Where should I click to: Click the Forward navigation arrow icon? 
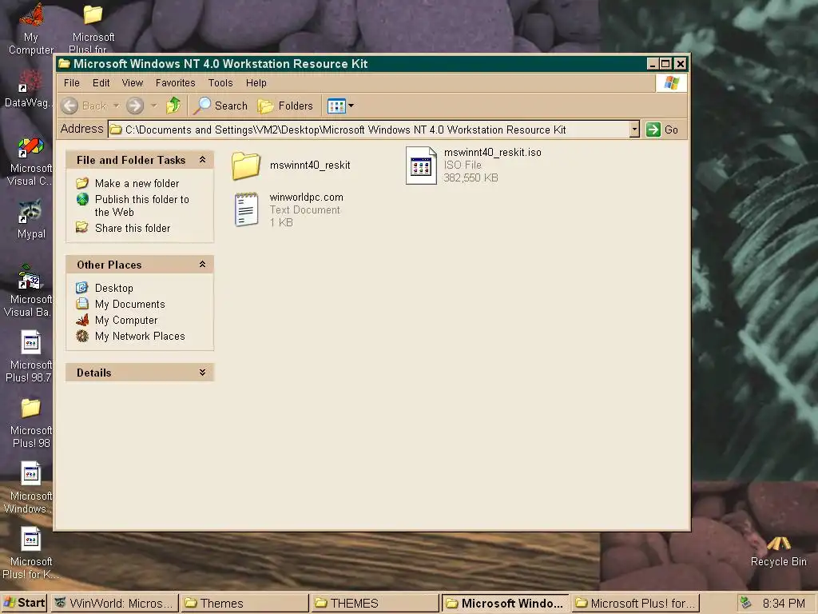(134, 106)
